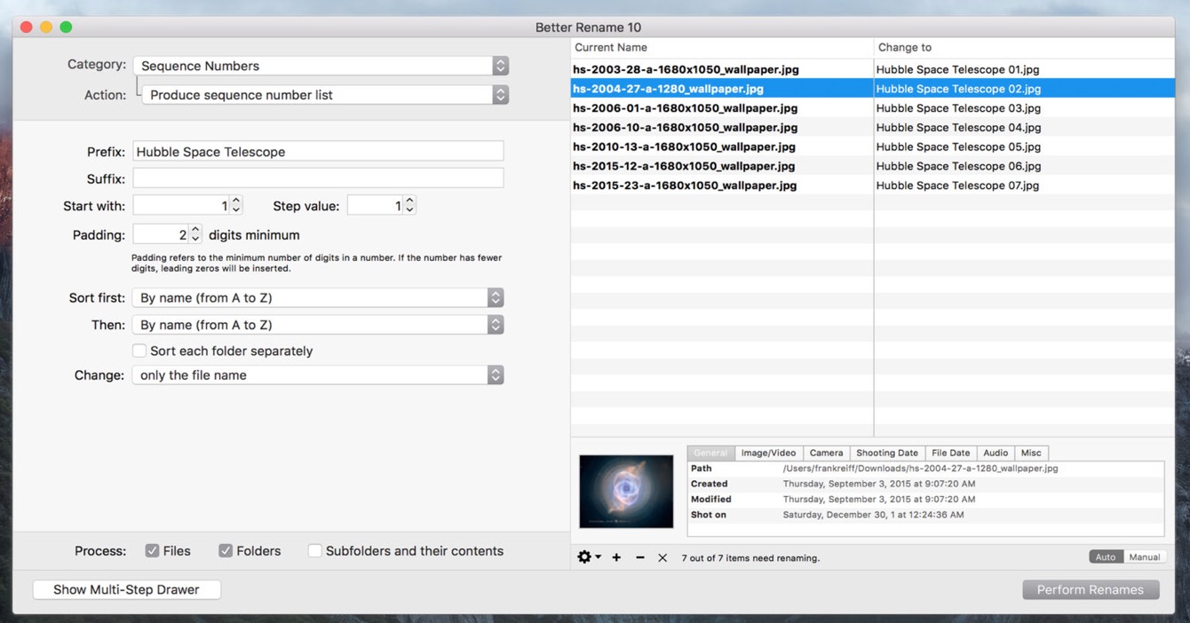Click the empty Suffix field
Viewport: 1190px width, 623px height.
click(x=318, y=177)
